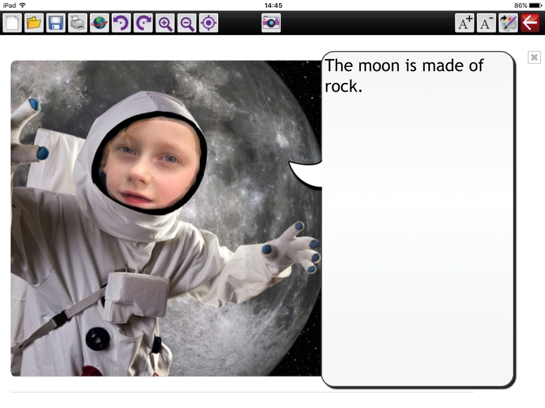The height and width of the screenshot is (408, 545).
Task: Zoom in with the plus magnifier
Action: pyautogui.click(x=165, y=23)
